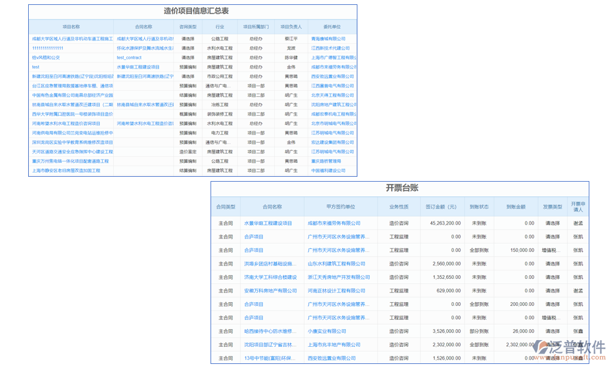Open the test_contract contract link
The image size is (612, 367).
tap(129, 57)
